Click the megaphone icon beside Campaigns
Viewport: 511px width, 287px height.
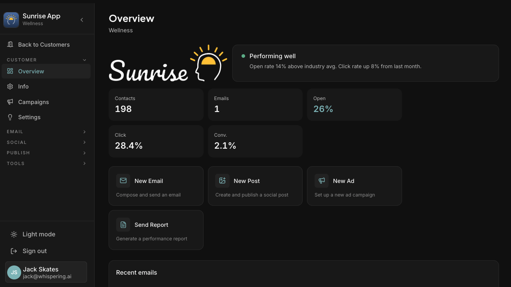coord(10,102)
